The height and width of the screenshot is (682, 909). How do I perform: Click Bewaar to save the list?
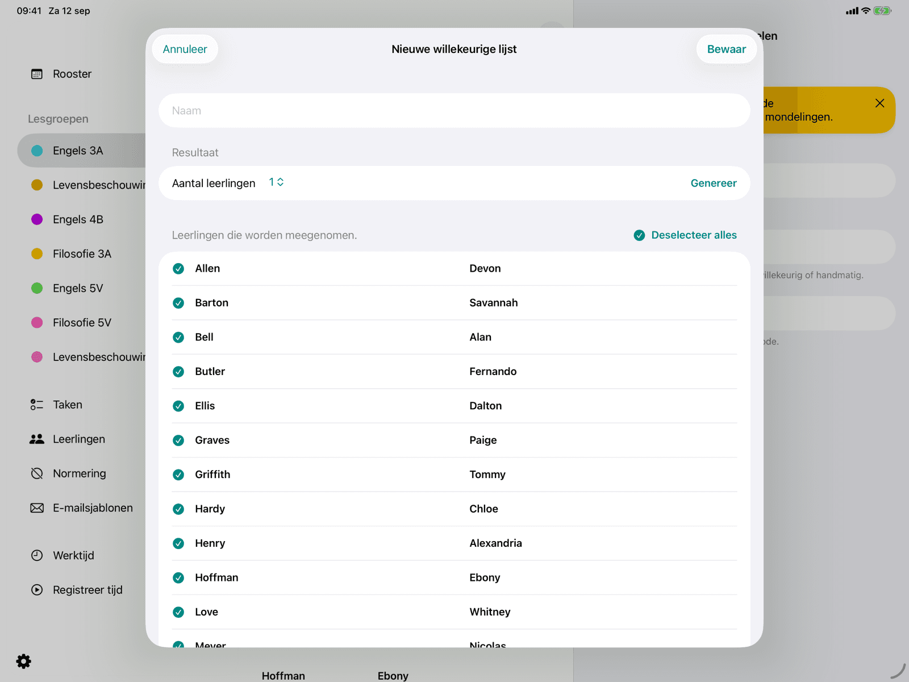pyautogui.click(x=727, y=49)
